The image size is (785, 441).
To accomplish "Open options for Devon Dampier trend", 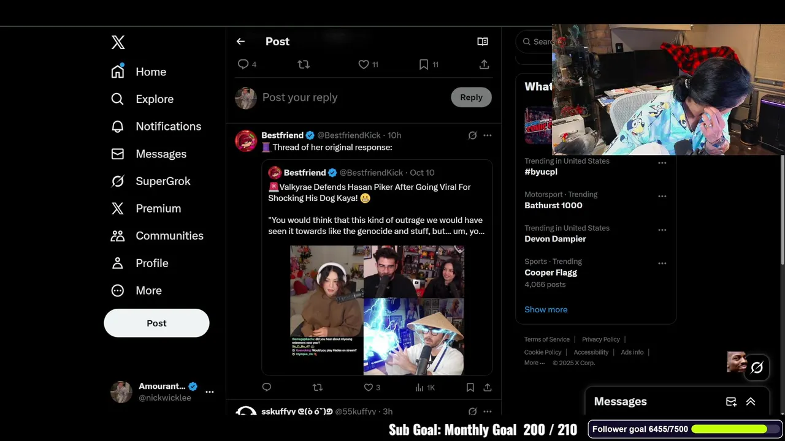I will 662,230.
